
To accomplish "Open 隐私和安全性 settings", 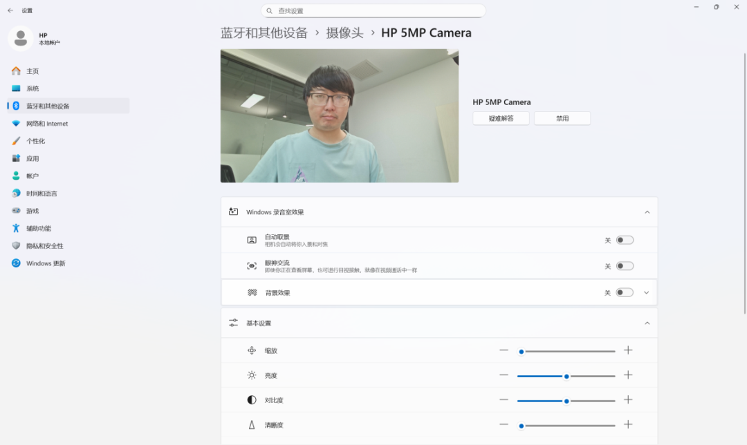I will pyautogui.click(x=68, y=245).
